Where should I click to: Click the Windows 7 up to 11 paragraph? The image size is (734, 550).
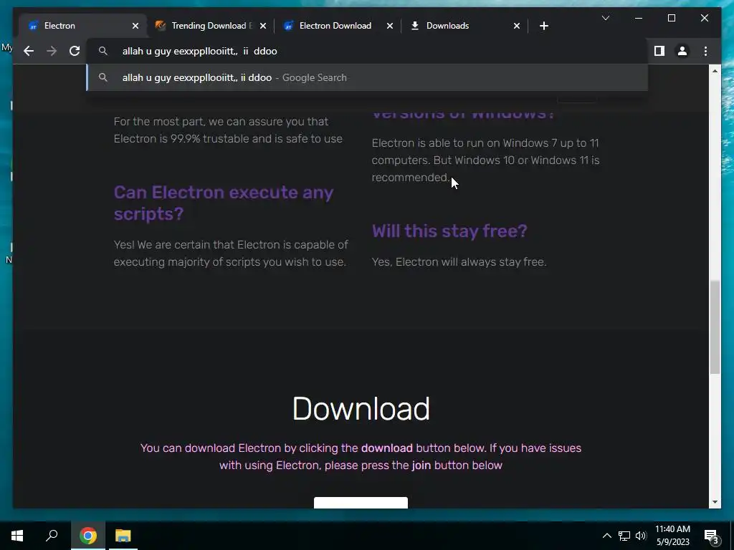(485, 160)
